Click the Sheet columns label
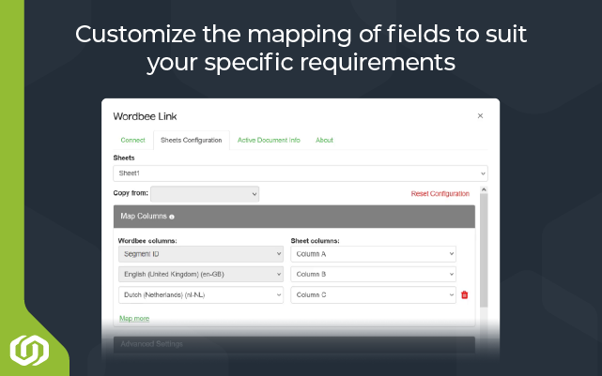The image size is (602, 376). pos(315,241)
